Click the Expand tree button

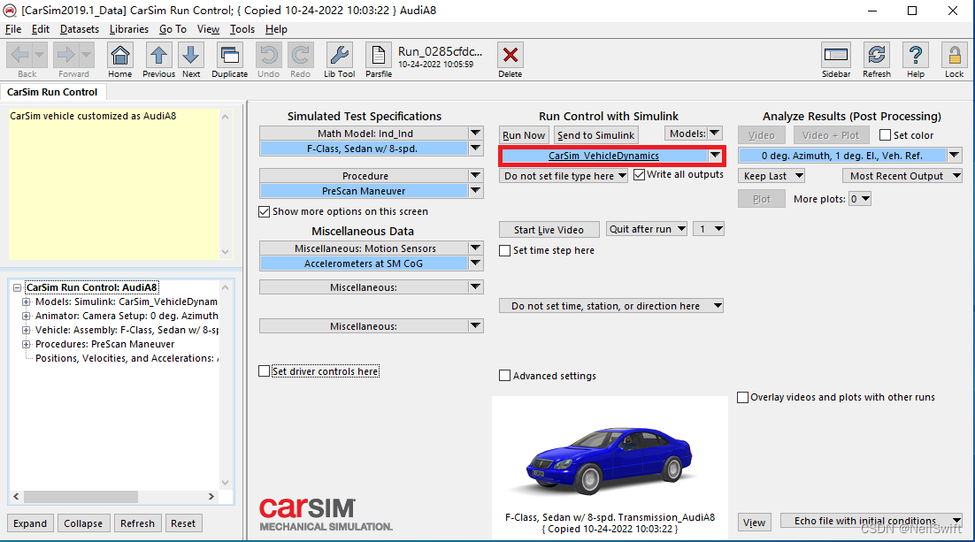[30, 523]
